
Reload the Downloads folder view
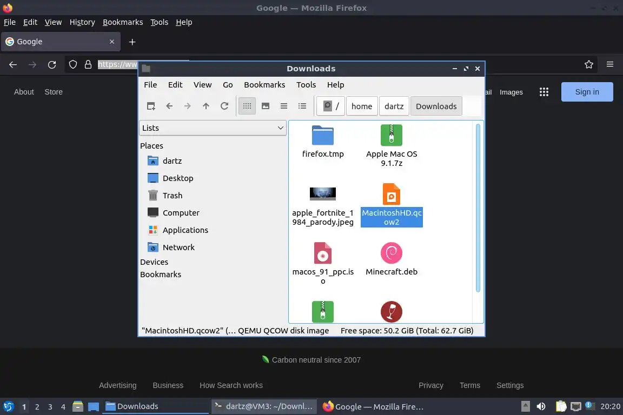[x=224, y=106]
